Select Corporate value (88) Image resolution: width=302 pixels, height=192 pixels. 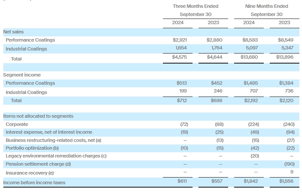click(x=219, y=124)
